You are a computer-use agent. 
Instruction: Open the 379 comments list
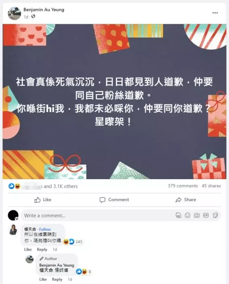pos(183,186)
